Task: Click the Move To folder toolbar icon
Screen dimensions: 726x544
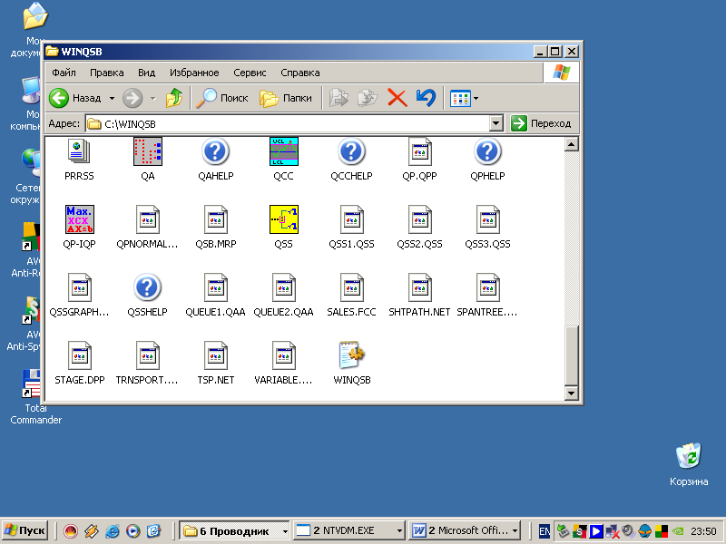Action: point(338,98)
